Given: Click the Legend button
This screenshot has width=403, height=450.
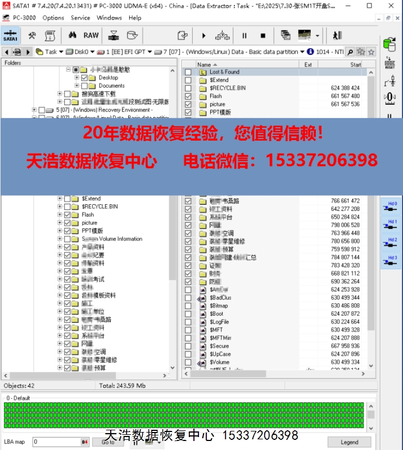Looking at the screenshot, I should coord(349,442).
